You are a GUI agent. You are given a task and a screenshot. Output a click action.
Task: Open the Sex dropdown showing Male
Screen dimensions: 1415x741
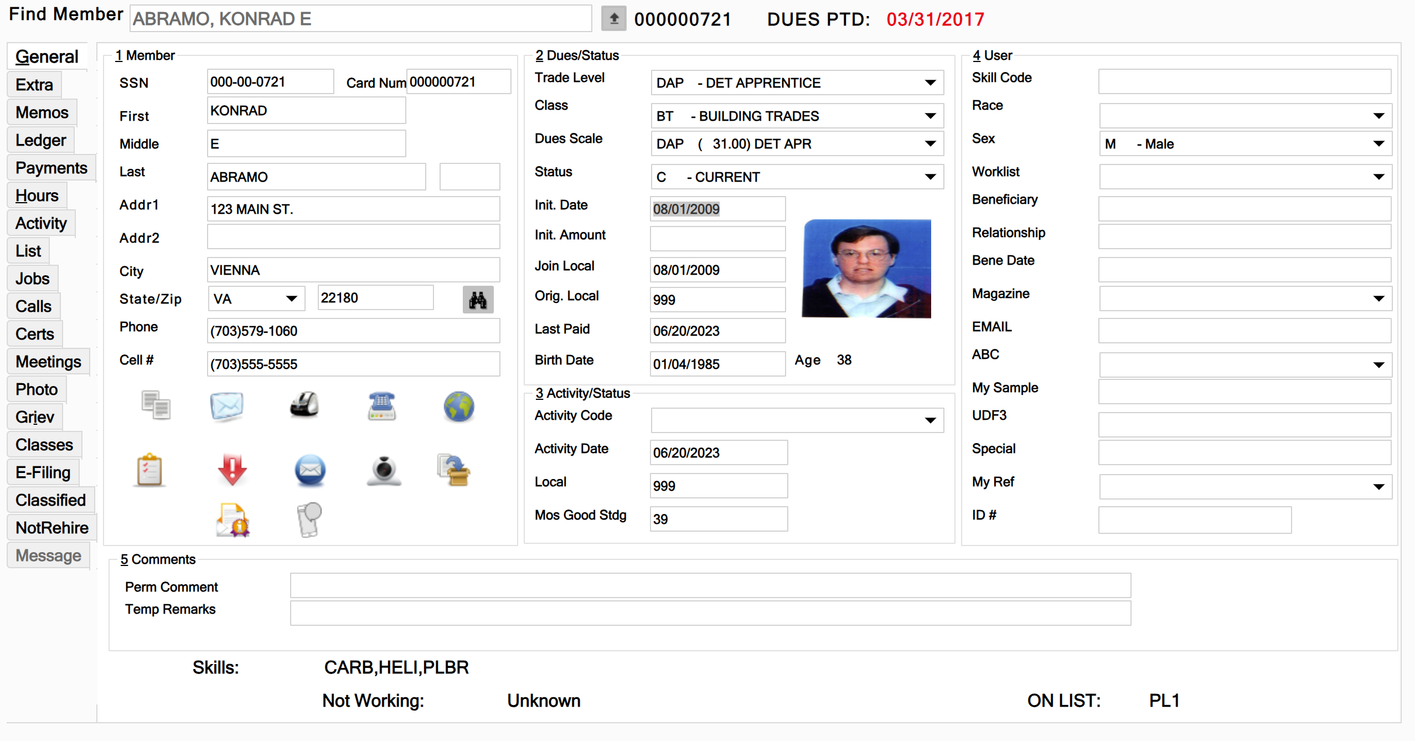[x=1378, y=144]
